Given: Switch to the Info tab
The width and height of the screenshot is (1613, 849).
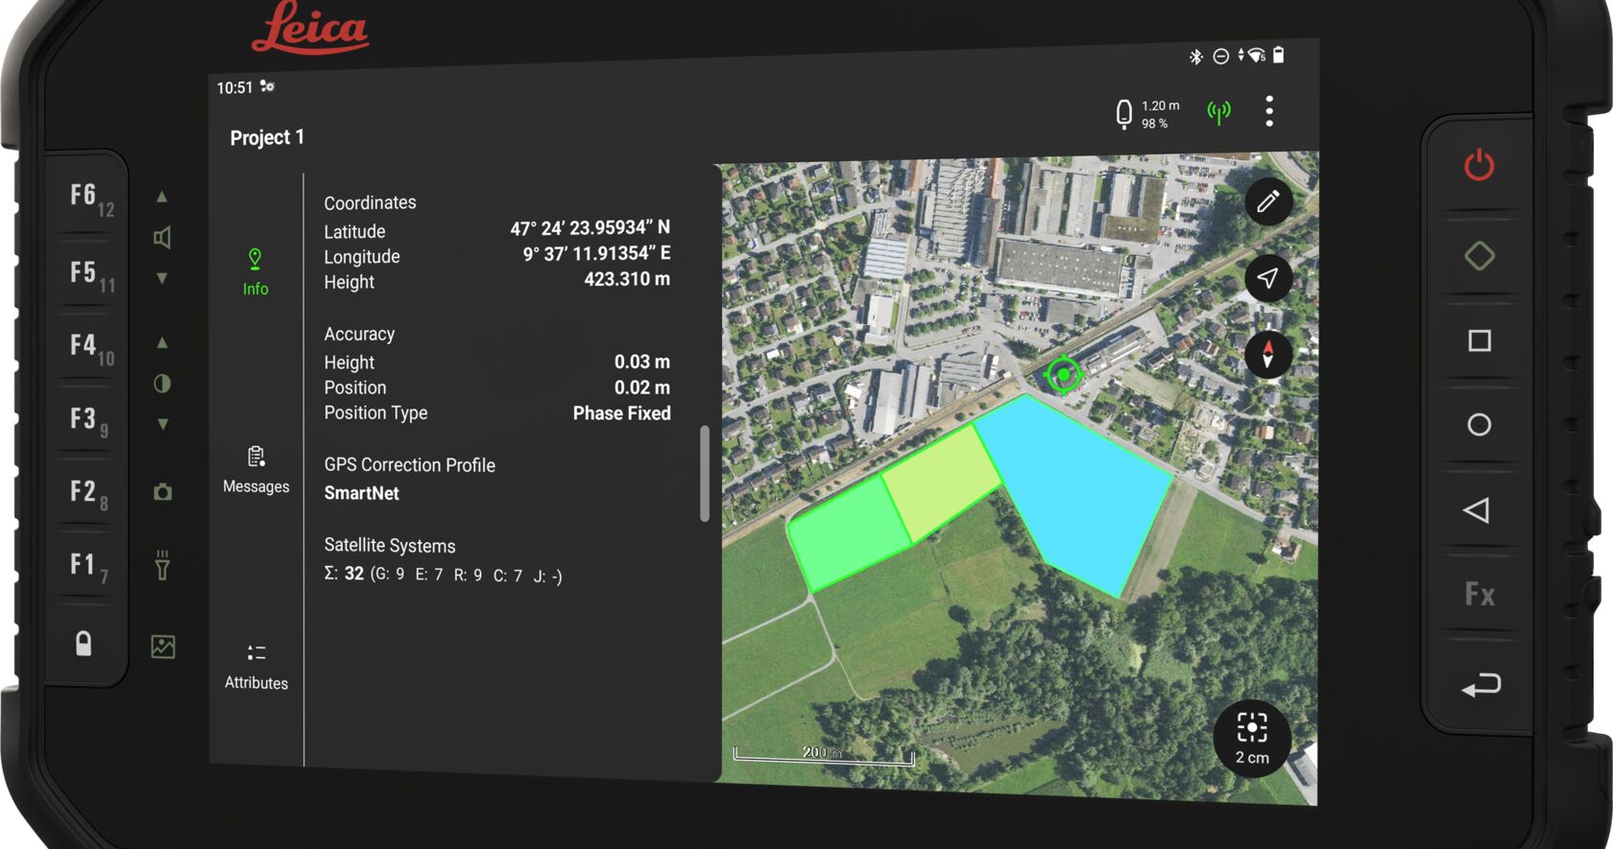Looking at the screenshot, I should (255, 271).
